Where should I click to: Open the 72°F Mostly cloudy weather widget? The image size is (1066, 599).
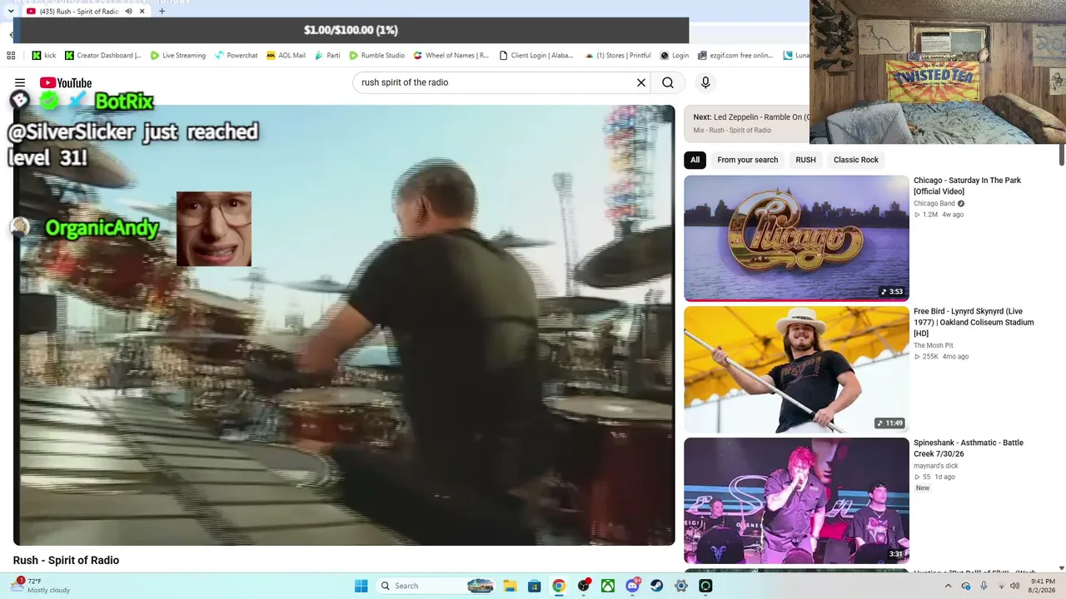41,586
